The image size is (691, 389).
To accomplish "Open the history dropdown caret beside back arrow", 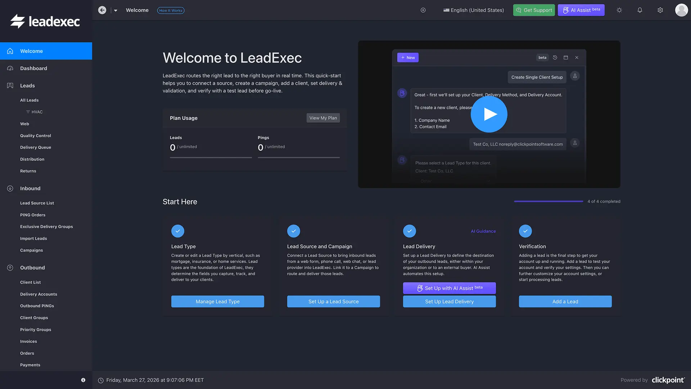I will point(116,10).
